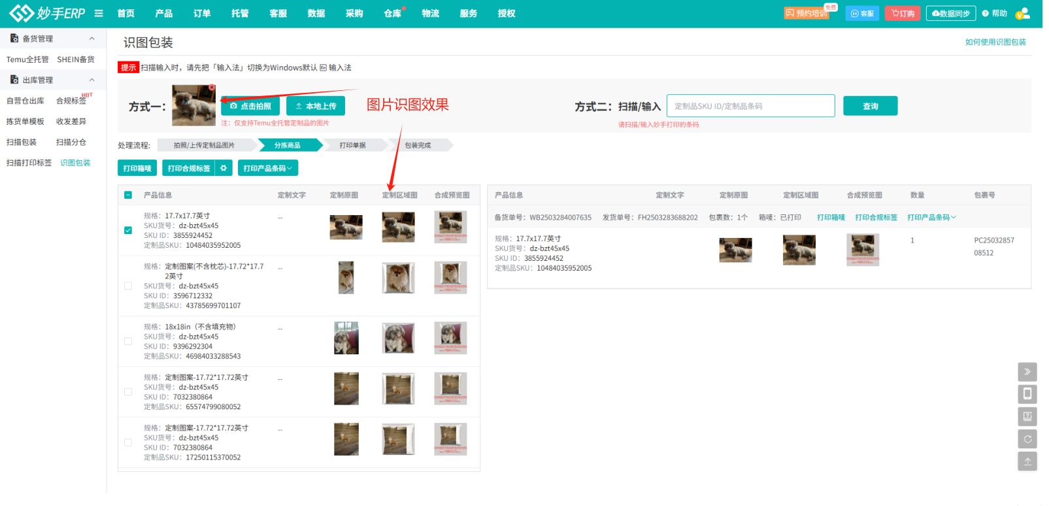
Task: Open gear settings beside 打印合规标签
Action: (224, 168)
